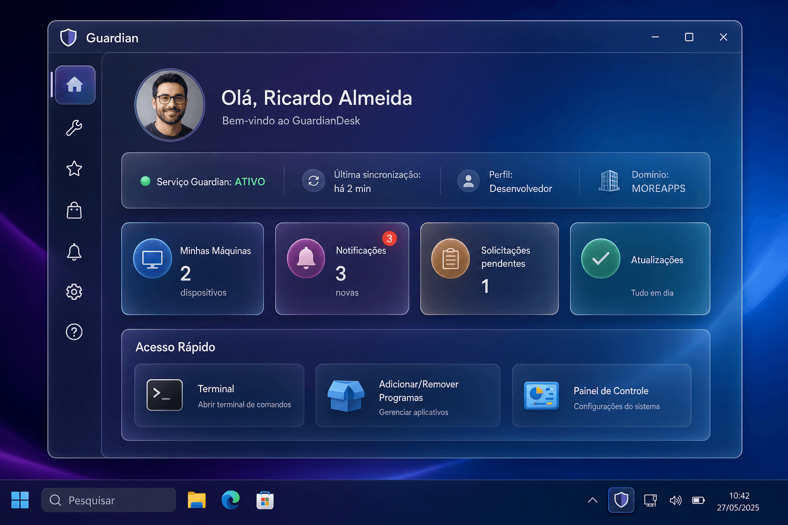Click the "ATIVO" status text
Screen dimensions: 788x525
click(x=250, y=182)
